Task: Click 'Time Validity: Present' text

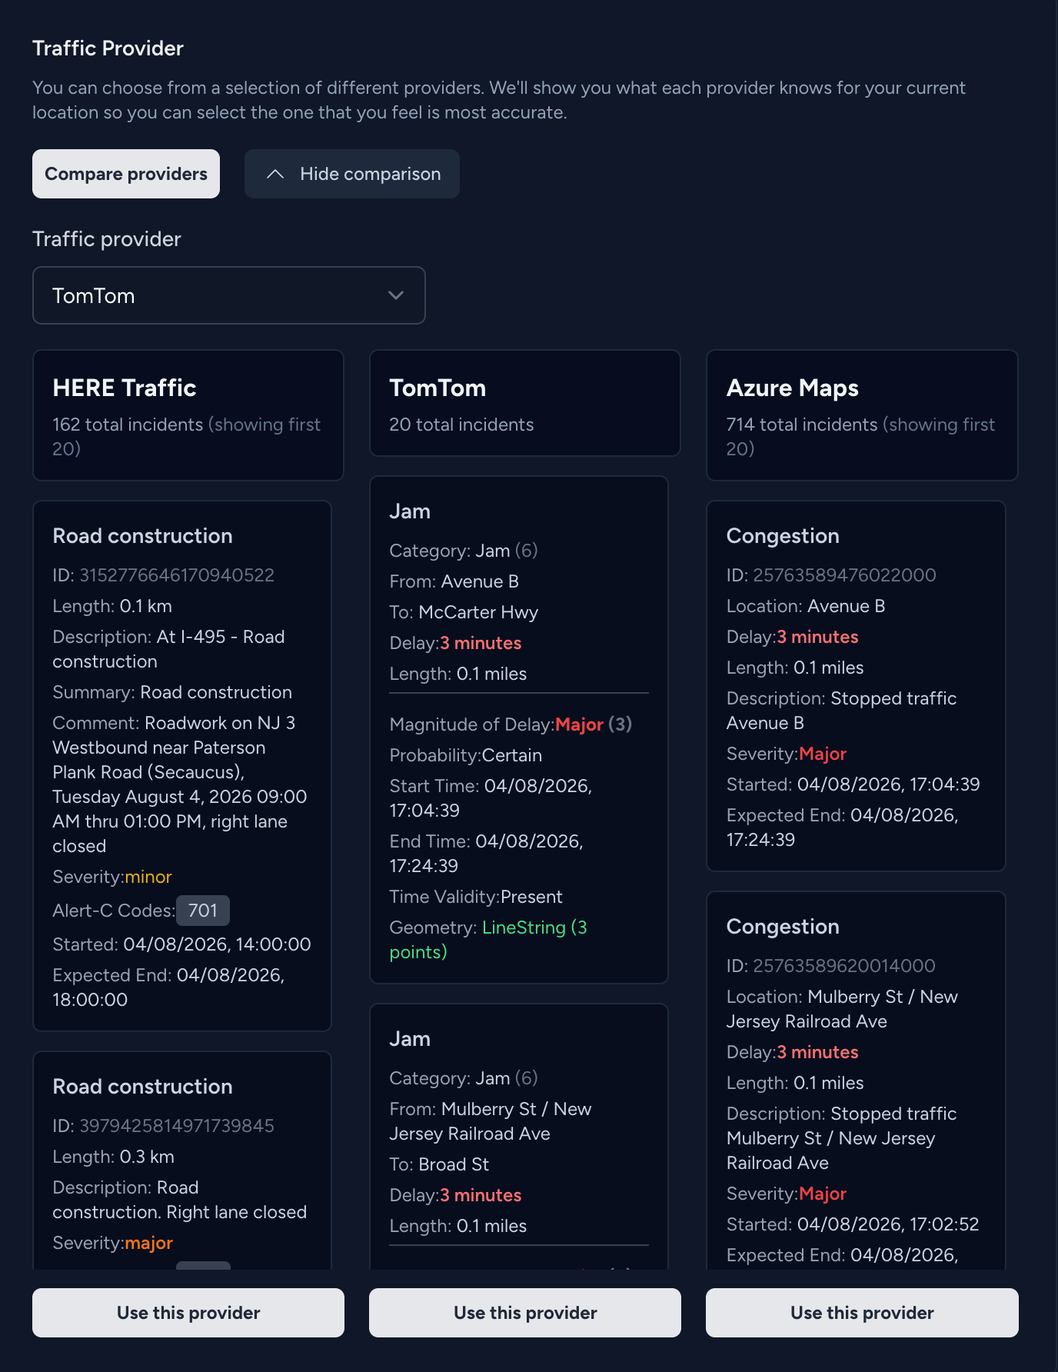Action: pos(476,897)
